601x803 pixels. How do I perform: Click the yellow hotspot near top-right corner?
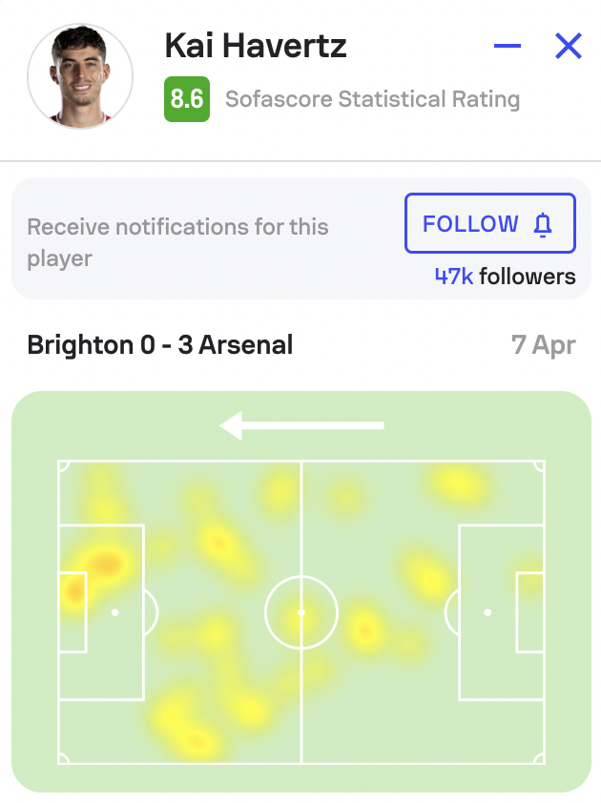(458, 483)
